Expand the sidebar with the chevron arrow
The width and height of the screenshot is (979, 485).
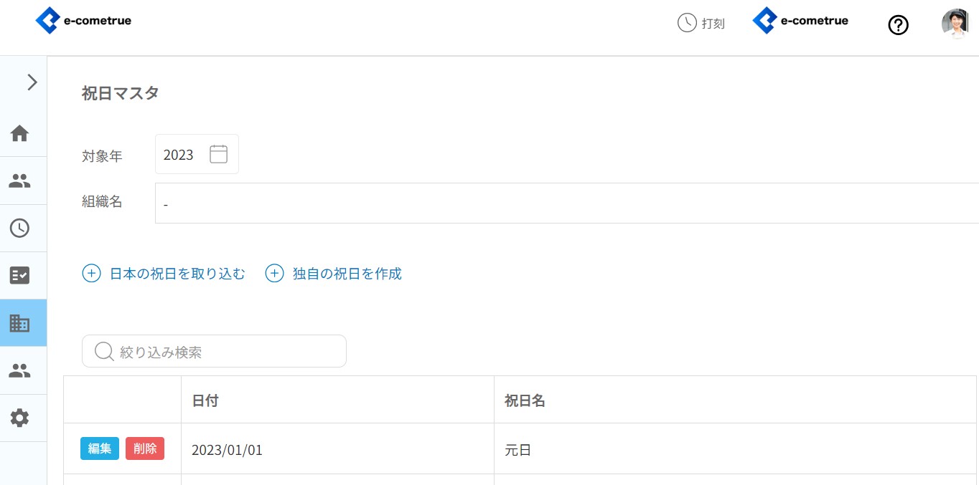coord(32,82)
